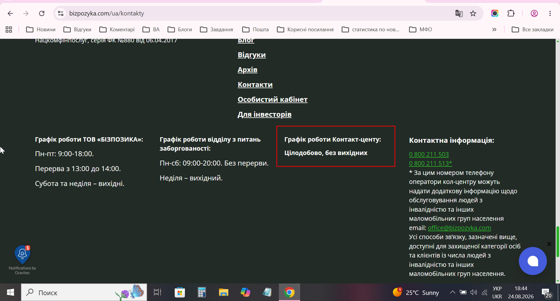Open the Extensions puzzle icon

(511, 13)
